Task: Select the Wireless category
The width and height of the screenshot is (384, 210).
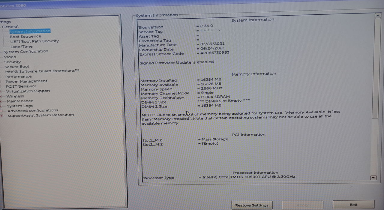Action: tap(15, 96)
